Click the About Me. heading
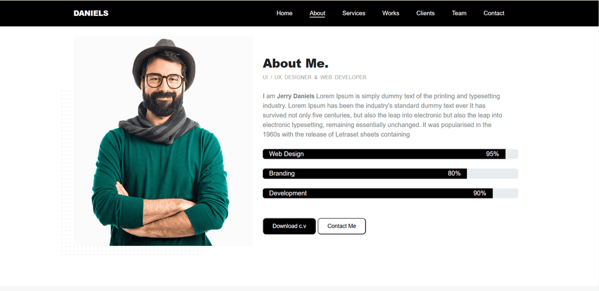This screenshot has width=599, height=291. click(295, 63)
